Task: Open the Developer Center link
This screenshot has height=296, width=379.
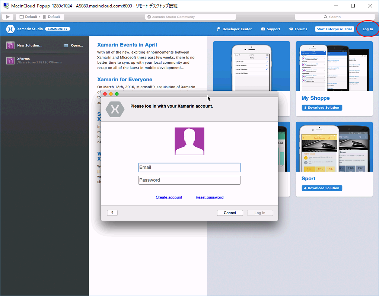Action: coord(234,29)
